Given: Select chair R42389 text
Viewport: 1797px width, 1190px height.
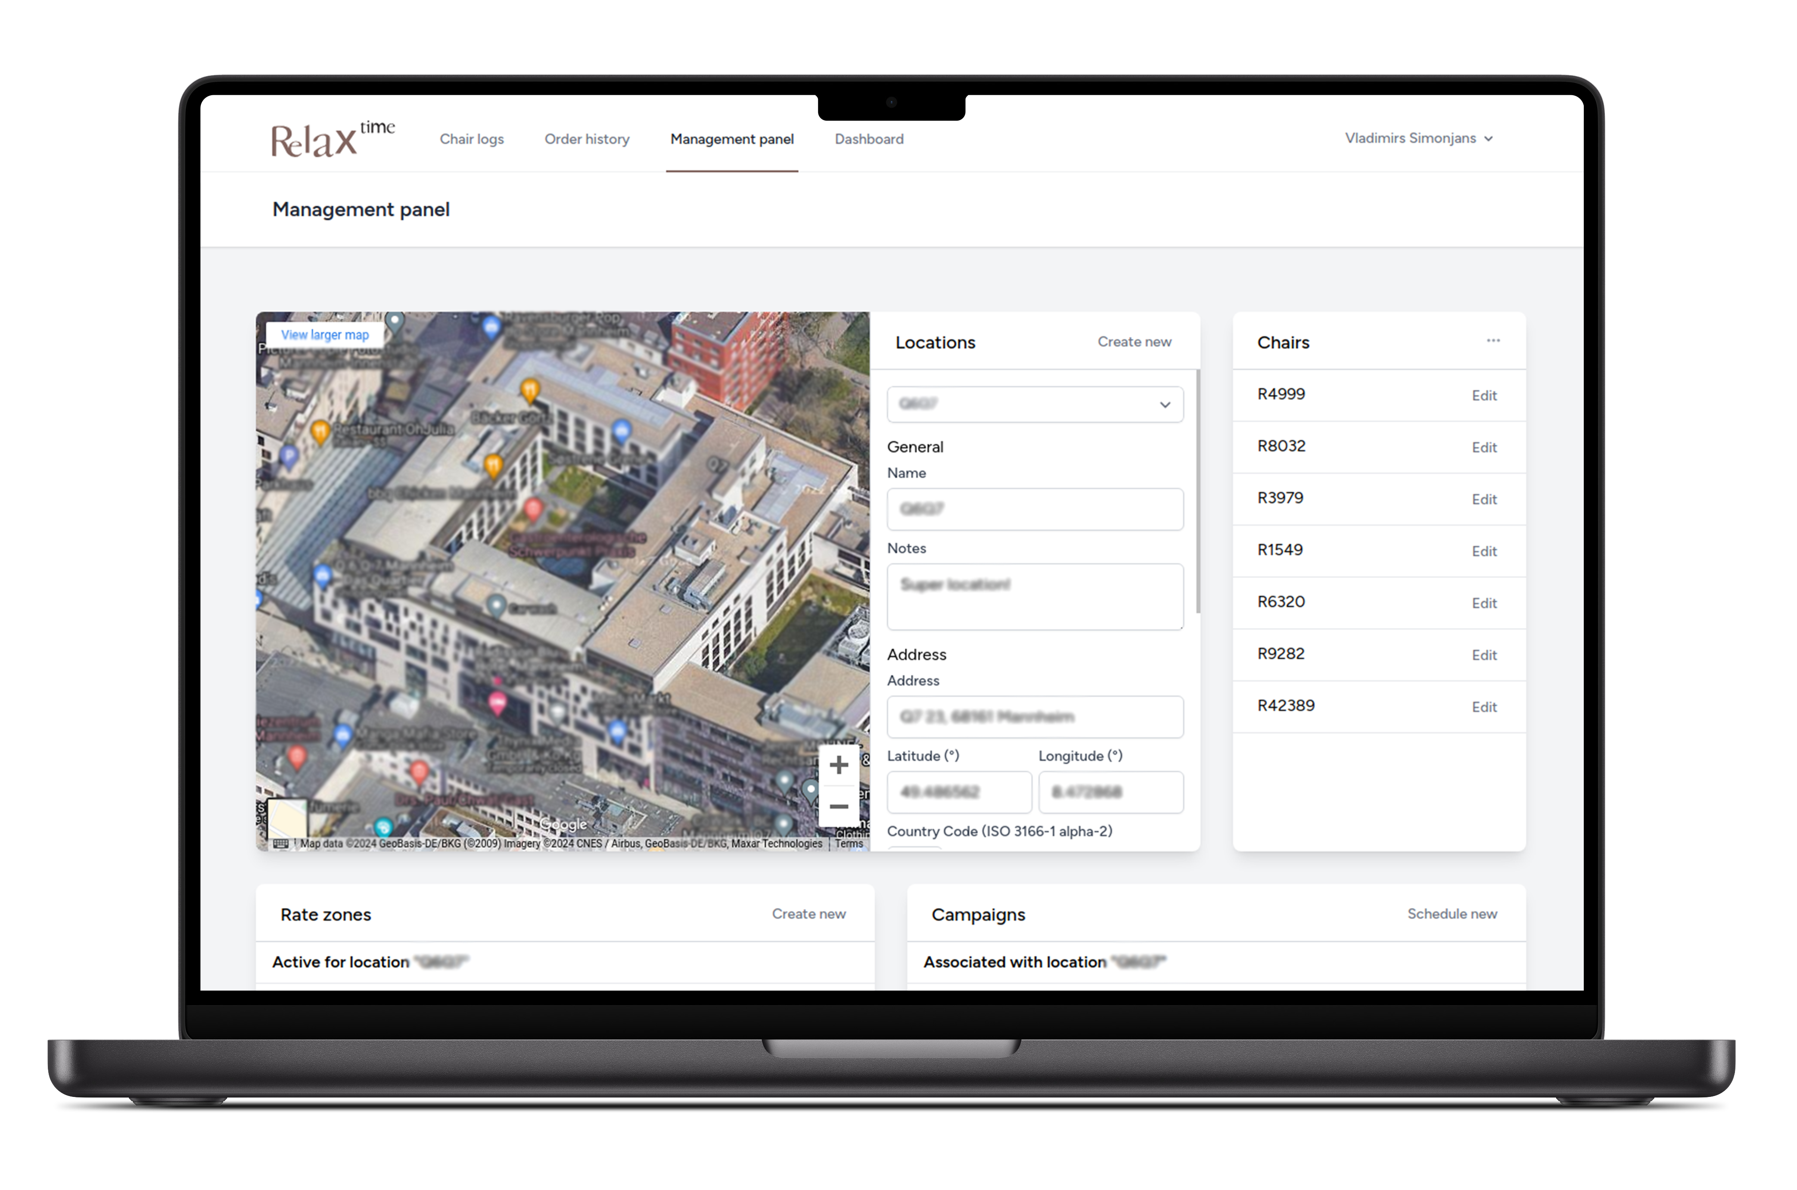Looking at the screenshot, I should [1286, 706].
